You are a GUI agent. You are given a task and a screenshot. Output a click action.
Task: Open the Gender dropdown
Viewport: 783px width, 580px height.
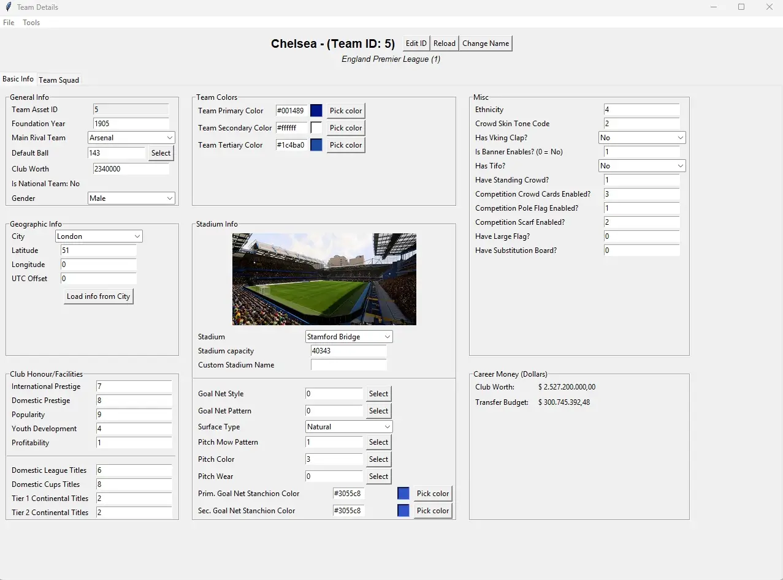[x=132, y=198]
